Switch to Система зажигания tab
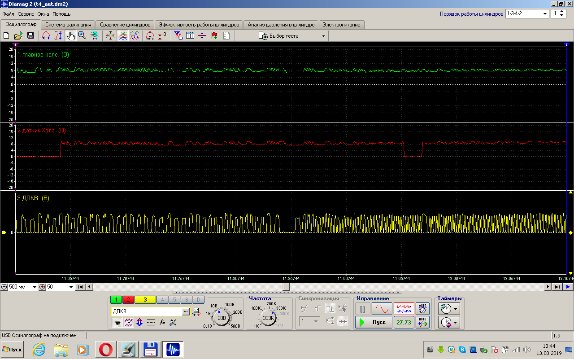574x359 pixels. (68, 25)
